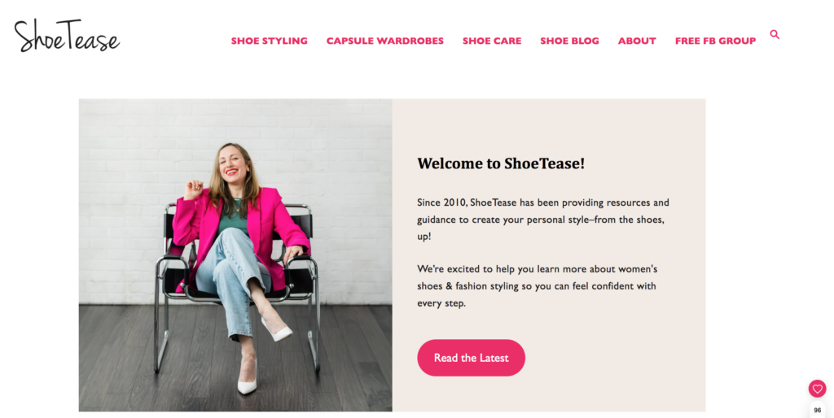Open the search magnifier icon
Image resolution: width=834 pixels, height=418 pixels.
coord(775,35)
